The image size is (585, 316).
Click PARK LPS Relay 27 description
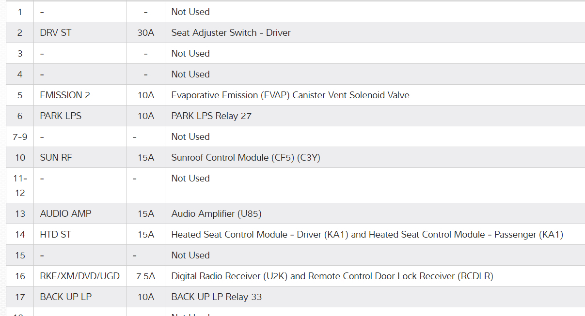[x=211, y=116]
